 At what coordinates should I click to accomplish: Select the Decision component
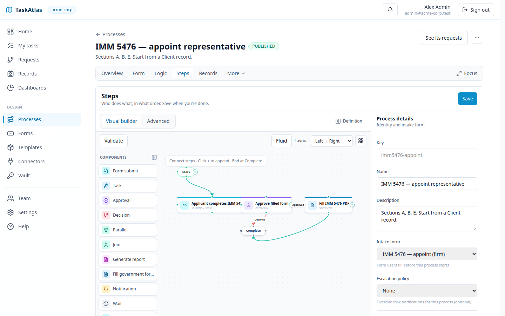coord(128,215)
